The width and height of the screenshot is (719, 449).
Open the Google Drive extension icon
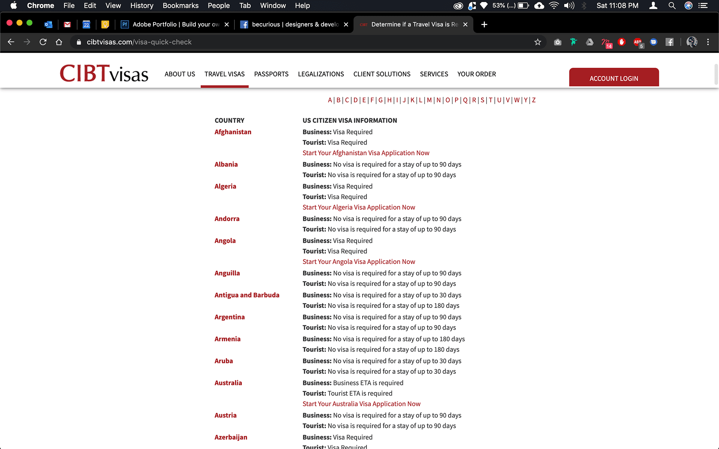[x=589, y=42]
